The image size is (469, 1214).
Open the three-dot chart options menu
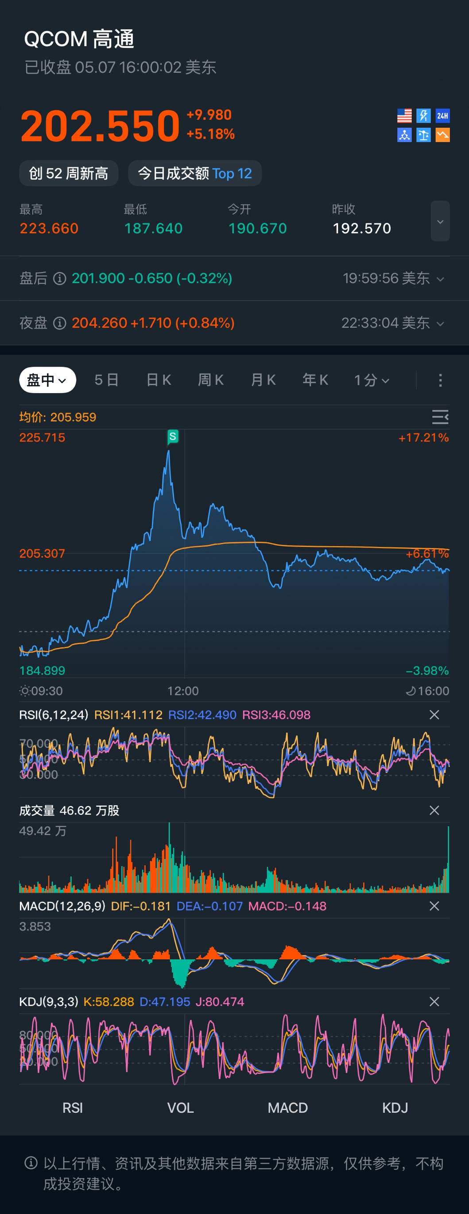coord(440,380)
